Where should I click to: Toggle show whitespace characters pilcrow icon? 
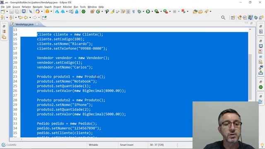click(x=133, y=12)
